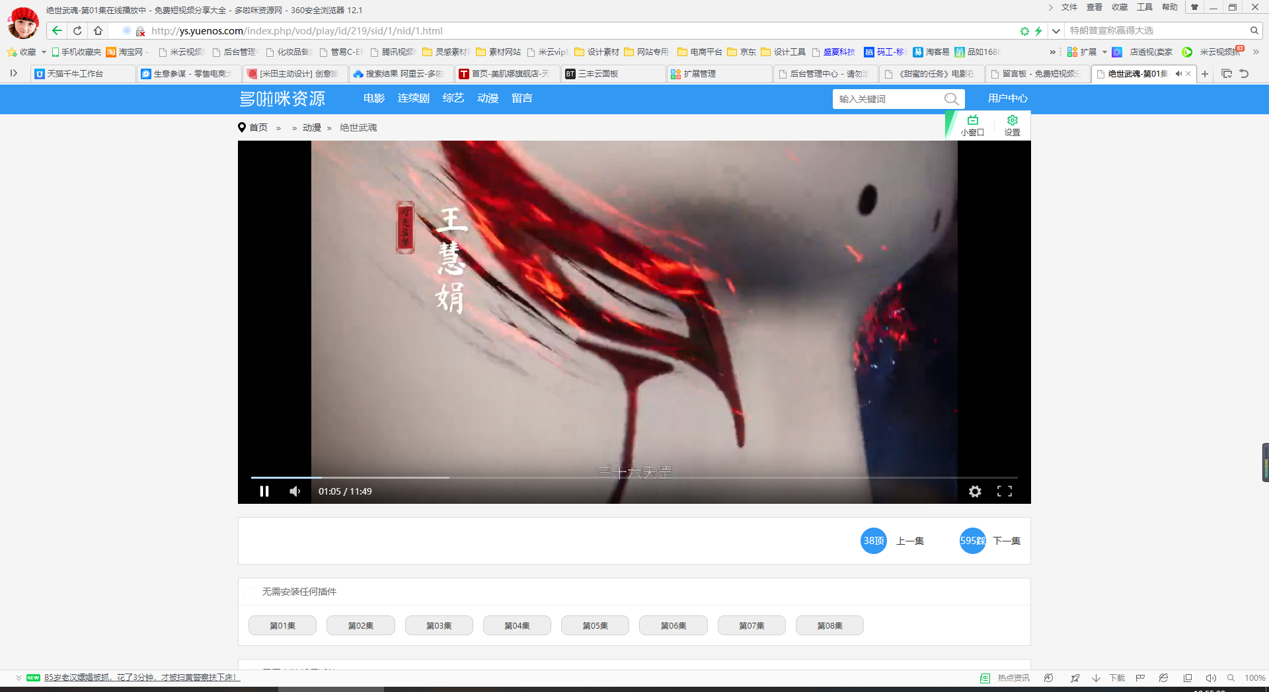1269x692 pixels.
Task: Go to 上一集 previous episode
Action: click(x=910, y=541)
